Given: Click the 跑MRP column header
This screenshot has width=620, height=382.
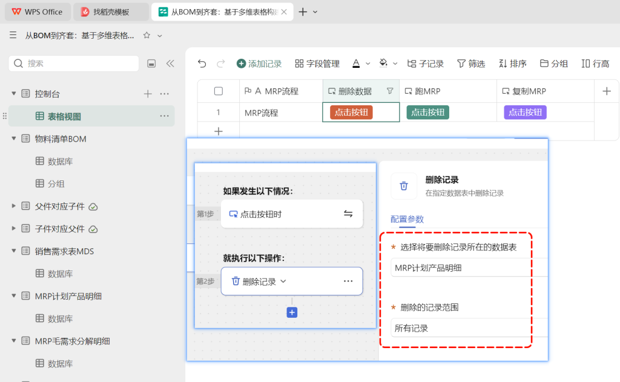Looking at the screenshot, I should coord(448,91).
